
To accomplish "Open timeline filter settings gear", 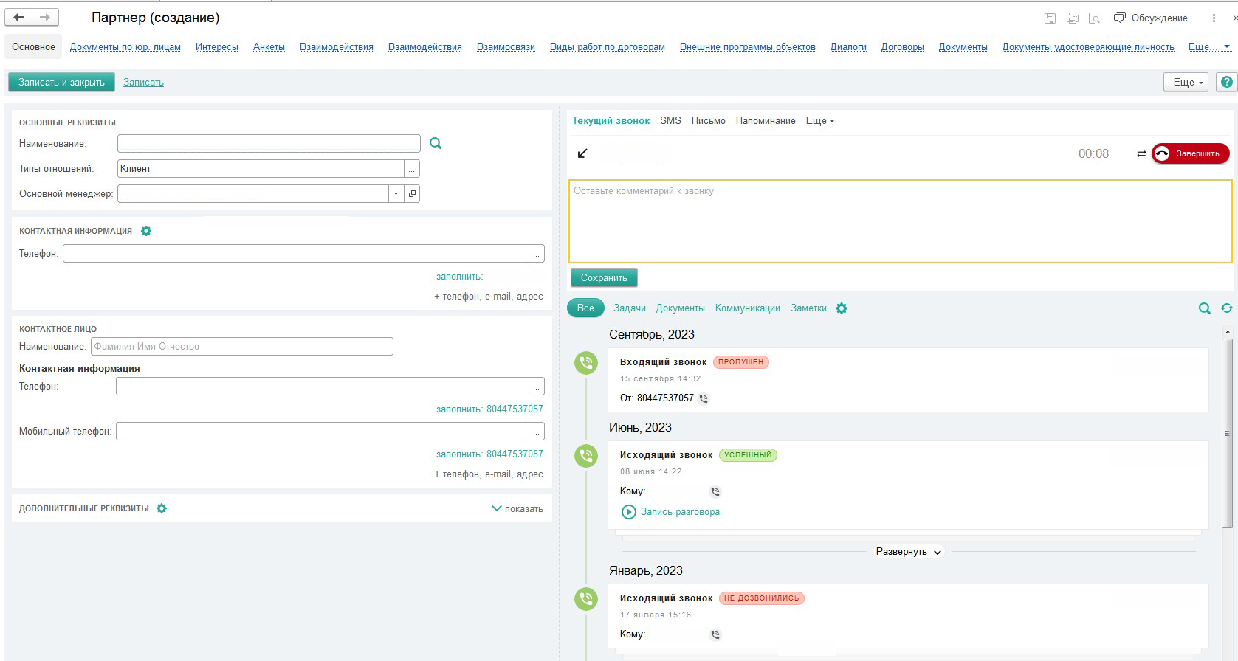I will click(842, 308).
